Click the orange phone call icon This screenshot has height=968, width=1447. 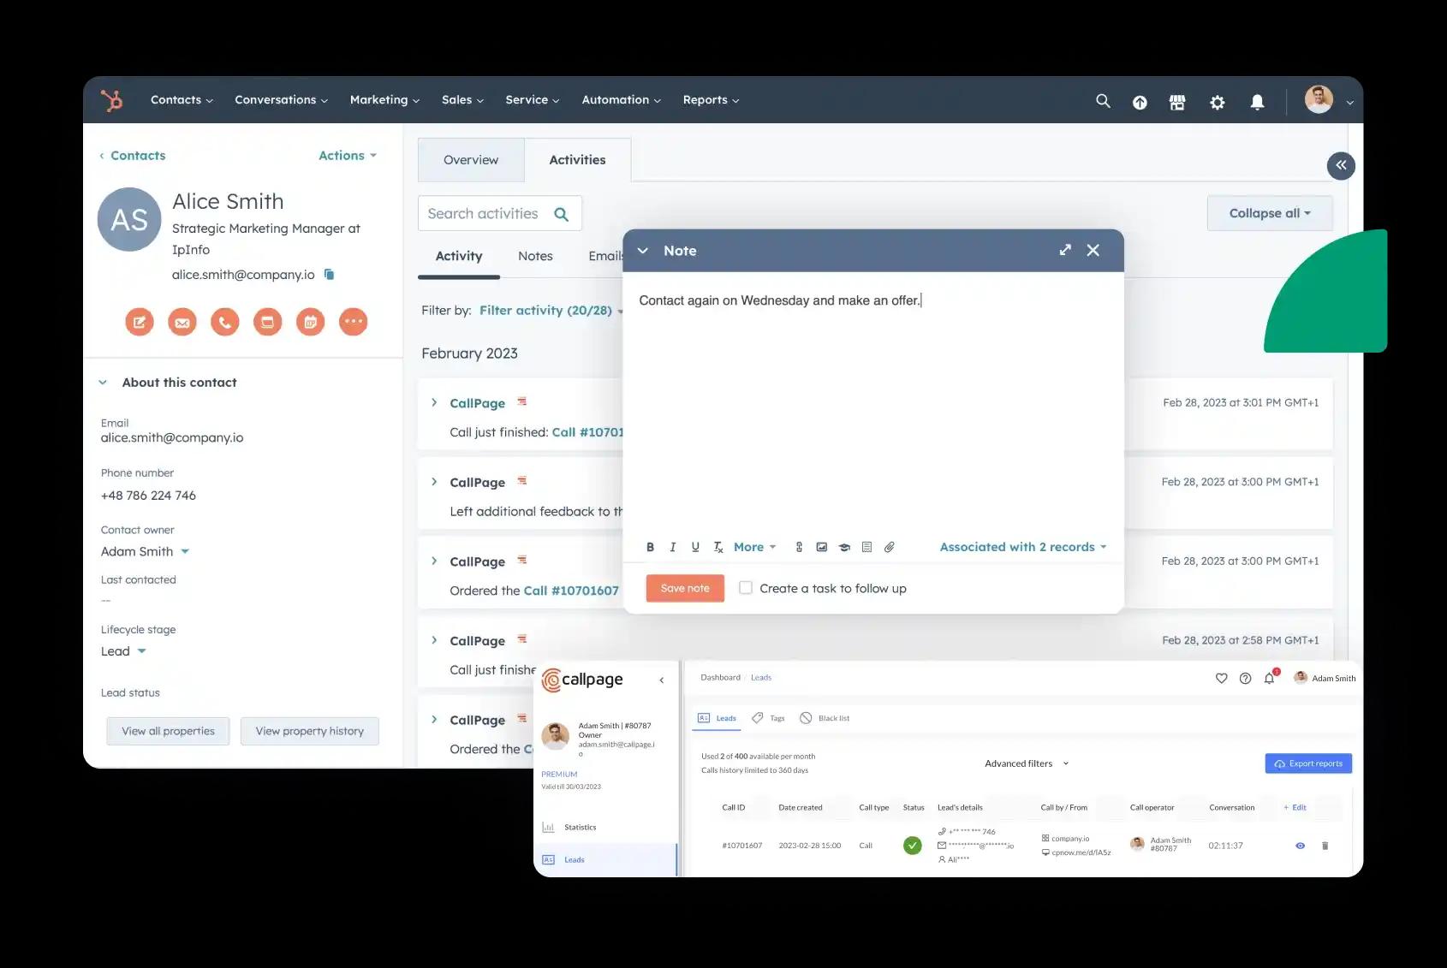(x=224, y=322)
